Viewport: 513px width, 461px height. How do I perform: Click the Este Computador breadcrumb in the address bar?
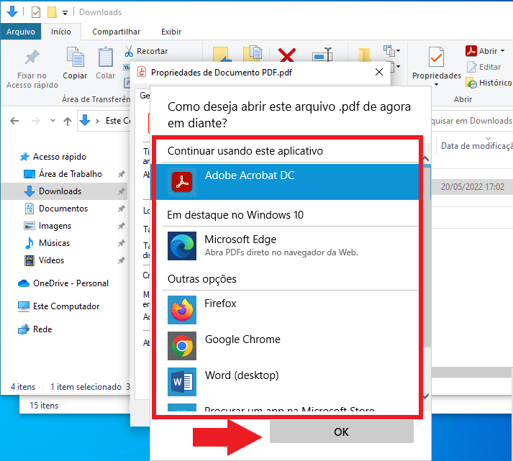(118, 121)
